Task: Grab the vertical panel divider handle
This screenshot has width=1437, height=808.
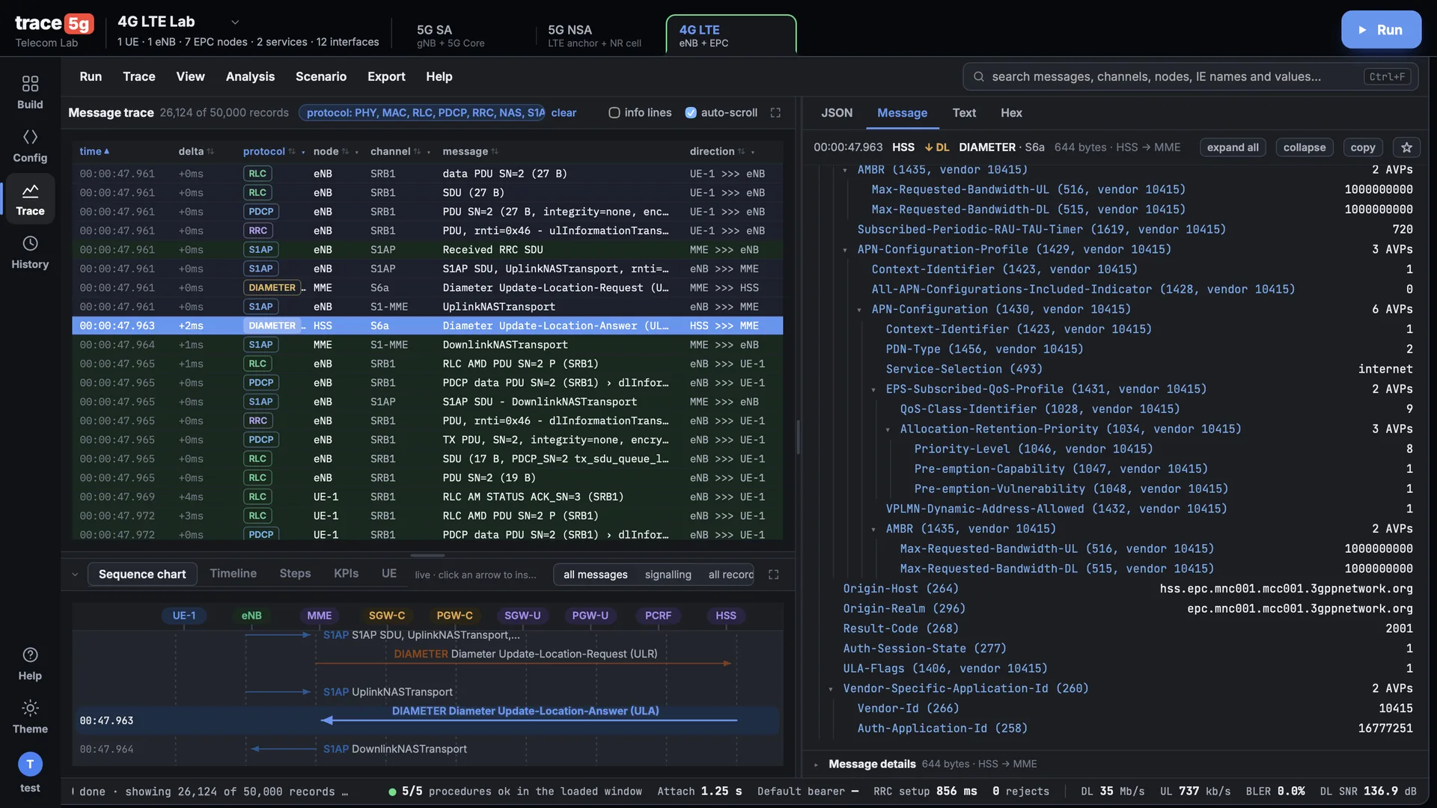Action: pyautogui.click(x=798, y=438)
